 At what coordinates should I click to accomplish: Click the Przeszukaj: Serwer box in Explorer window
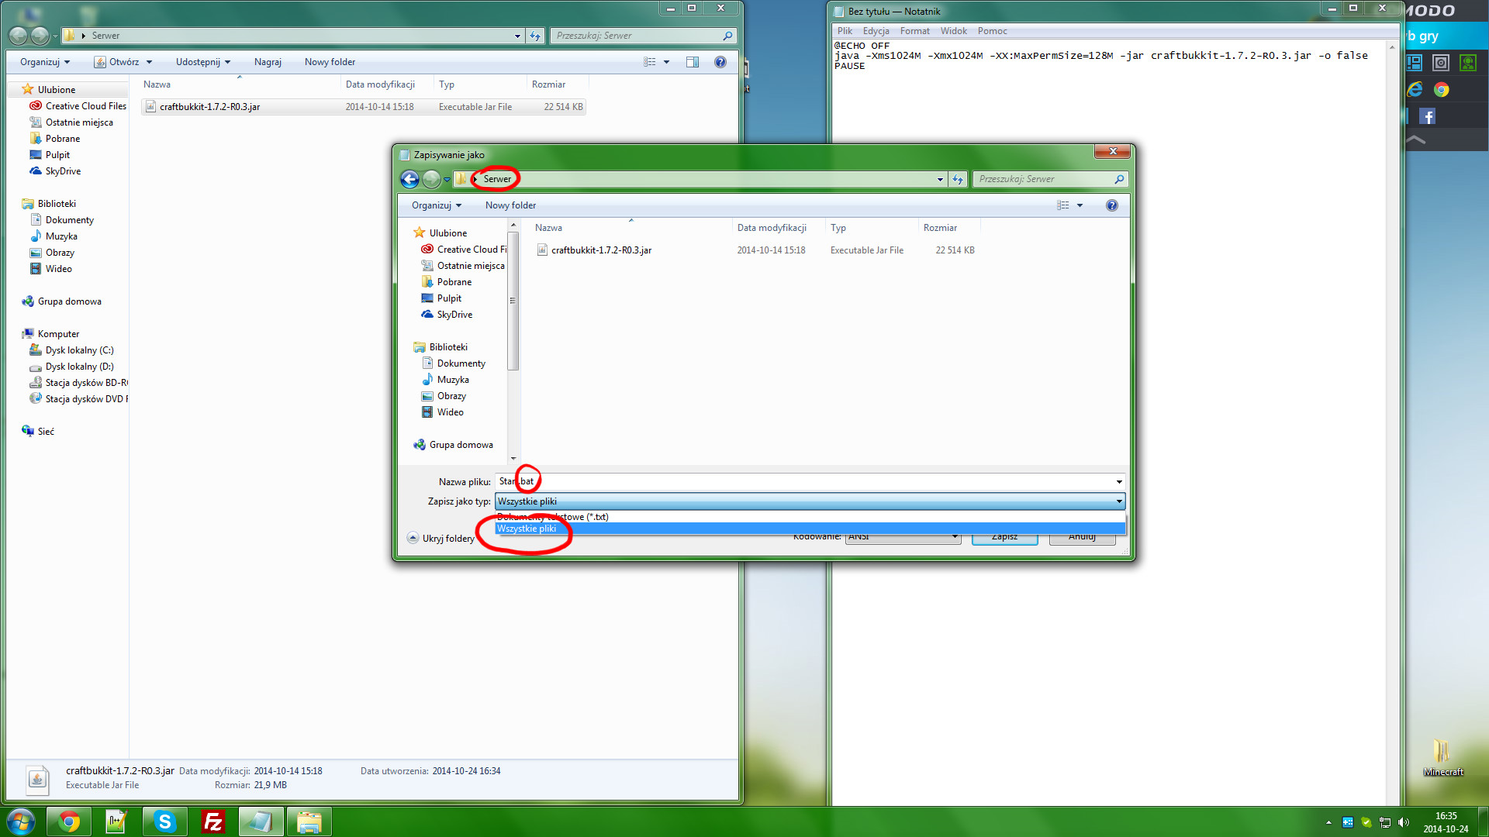(643, 36)
